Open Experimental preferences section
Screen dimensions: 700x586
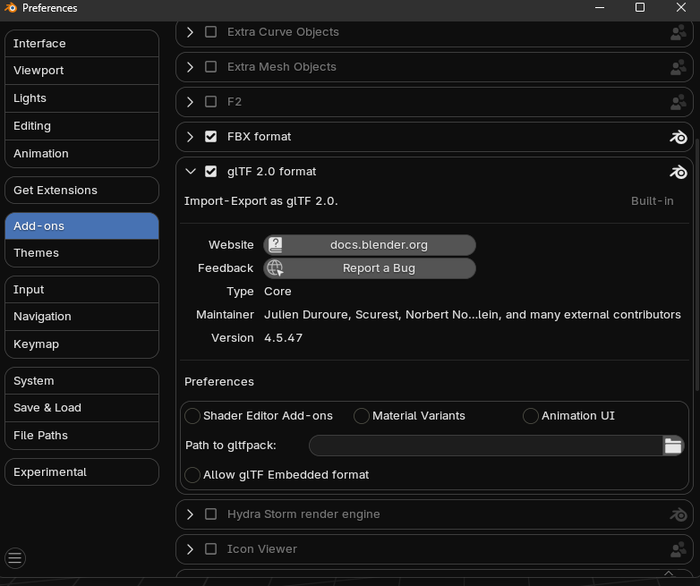click(x=81, y=472)
